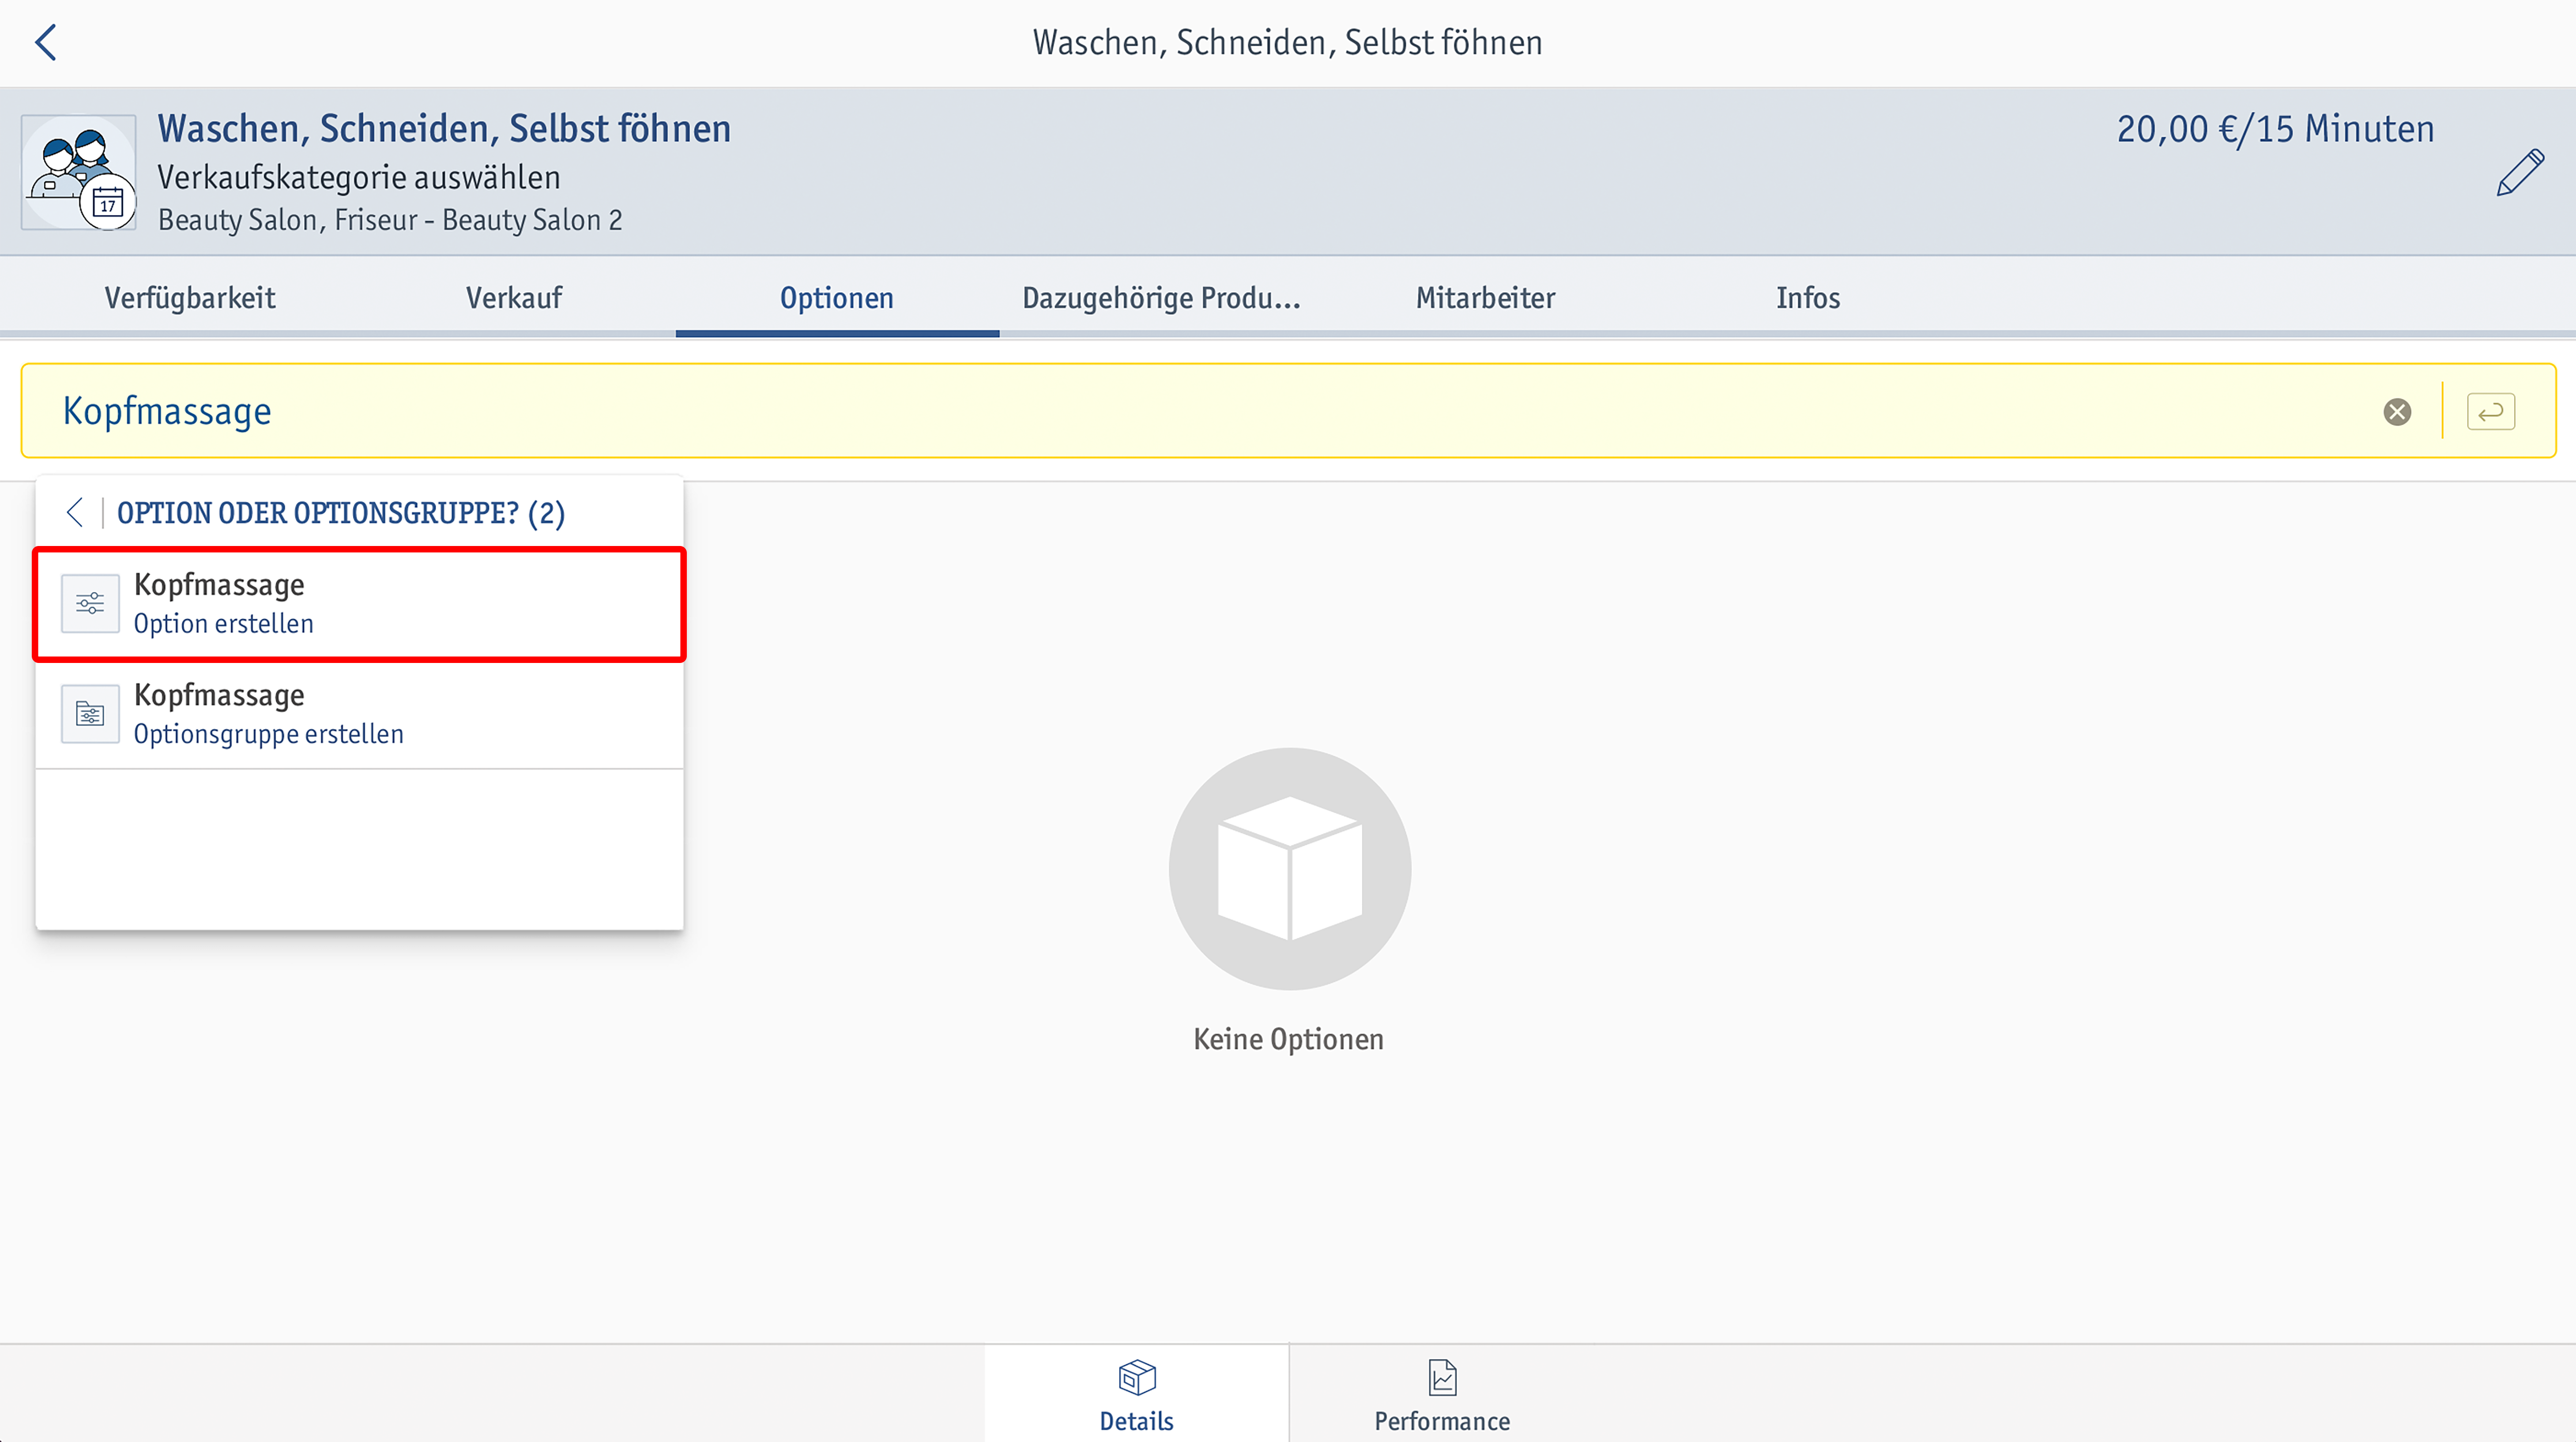Open the Performance bottom tab
Screen dimensions: 2576x1442
1442,1394
